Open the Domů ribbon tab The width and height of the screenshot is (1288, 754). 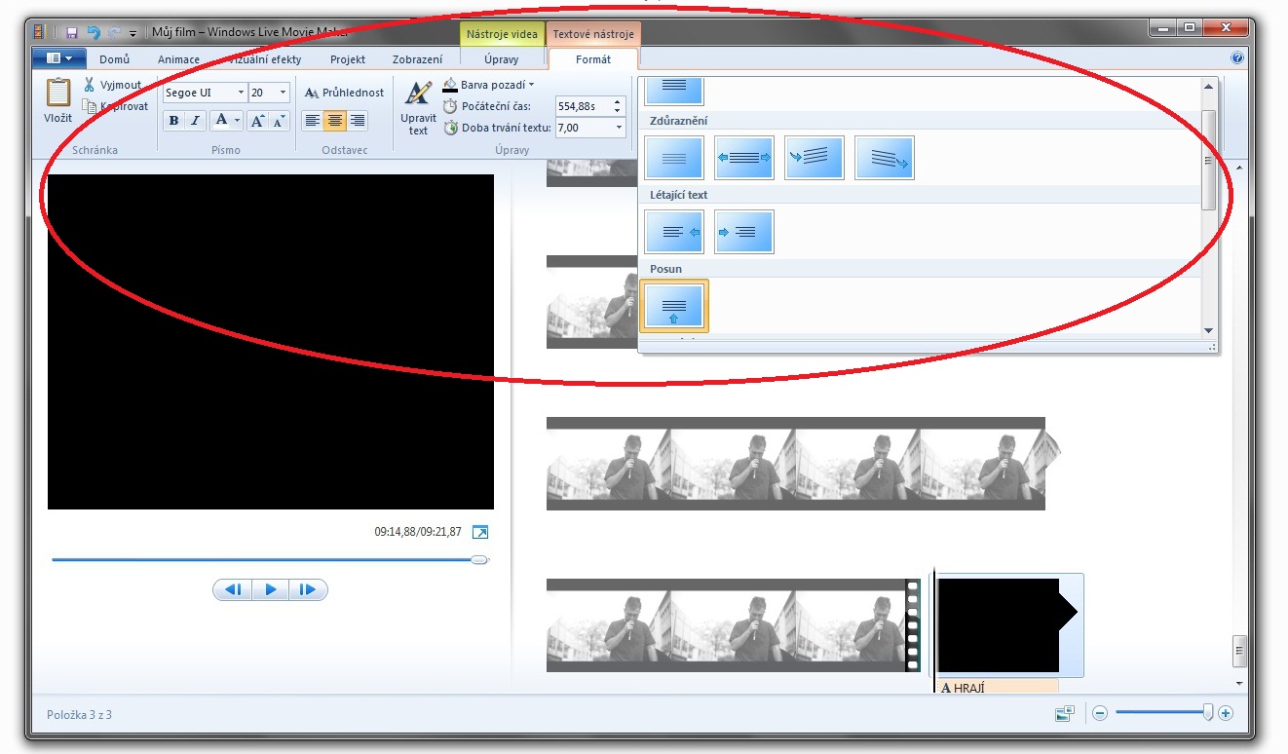pos(114,59)
